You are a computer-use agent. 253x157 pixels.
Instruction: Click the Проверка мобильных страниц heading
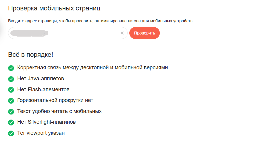click(54, 8)
